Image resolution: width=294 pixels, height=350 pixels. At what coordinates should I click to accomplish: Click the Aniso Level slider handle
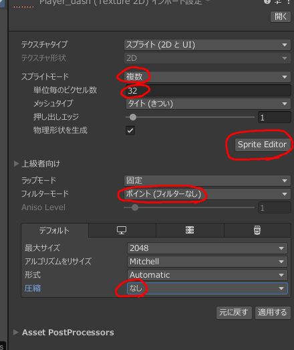pos(135,207)
